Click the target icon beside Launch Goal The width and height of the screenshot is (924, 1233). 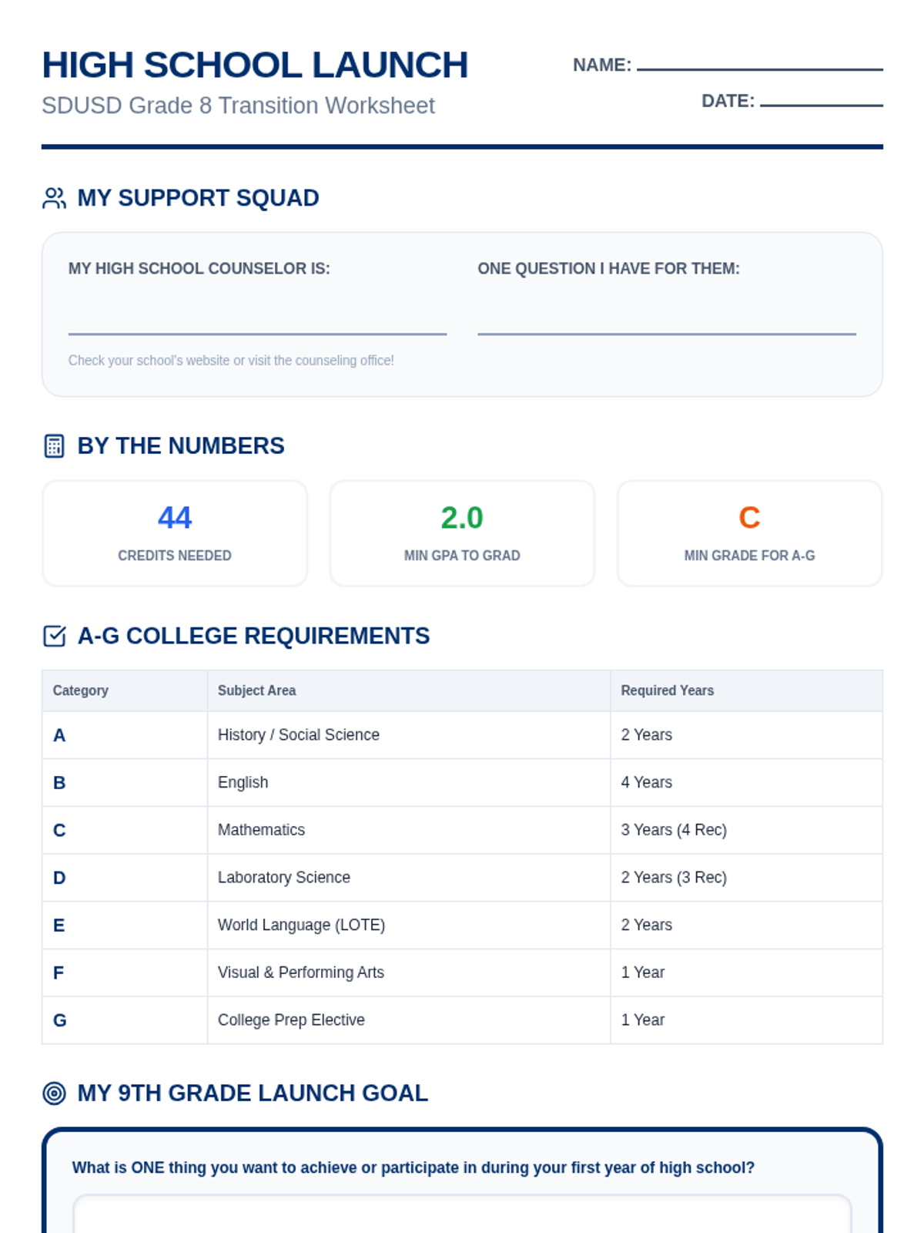[x=54, y=1093]
